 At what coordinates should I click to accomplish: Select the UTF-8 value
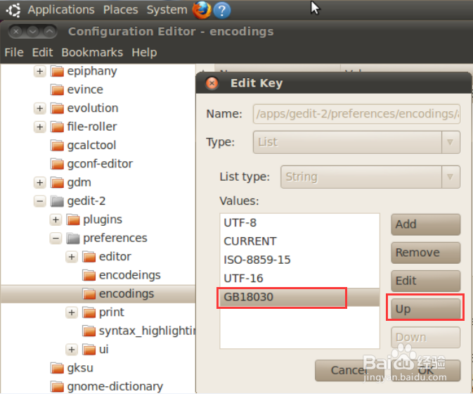click(x=299, y=223)
